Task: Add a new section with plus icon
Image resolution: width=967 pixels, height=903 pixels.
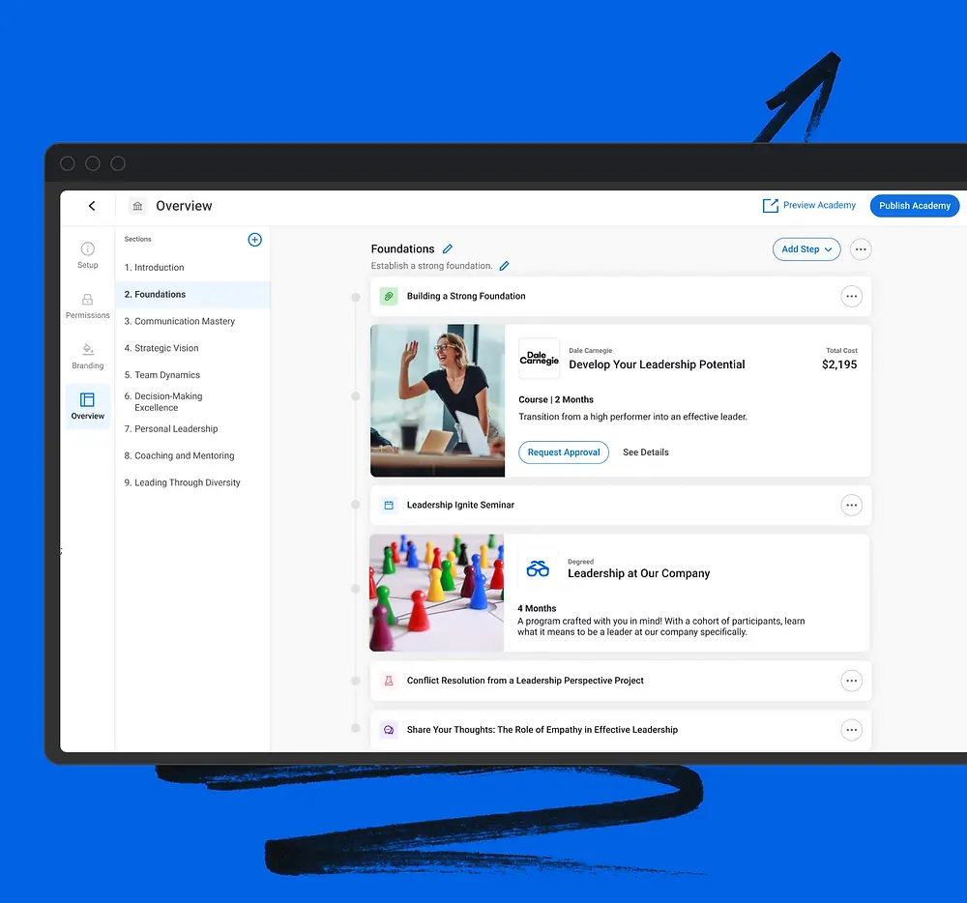Action: (254, 240)
